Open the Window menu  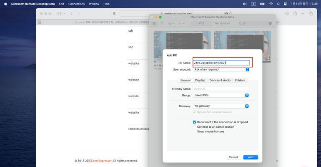point(94,4)
